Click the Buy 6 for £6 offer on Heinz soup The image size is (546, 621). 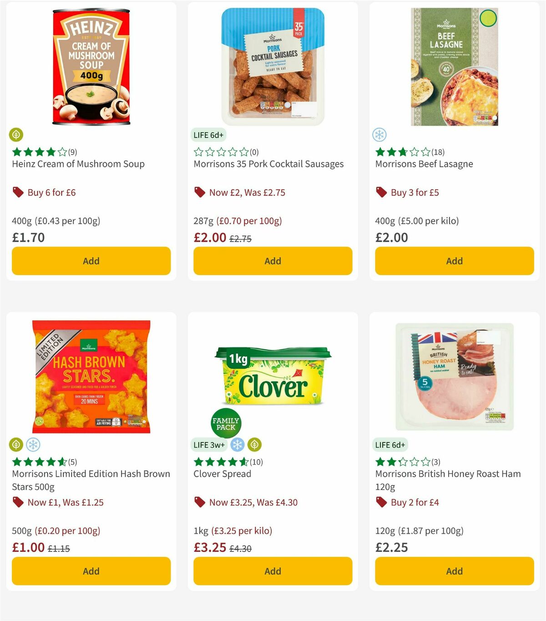(51, 192)
